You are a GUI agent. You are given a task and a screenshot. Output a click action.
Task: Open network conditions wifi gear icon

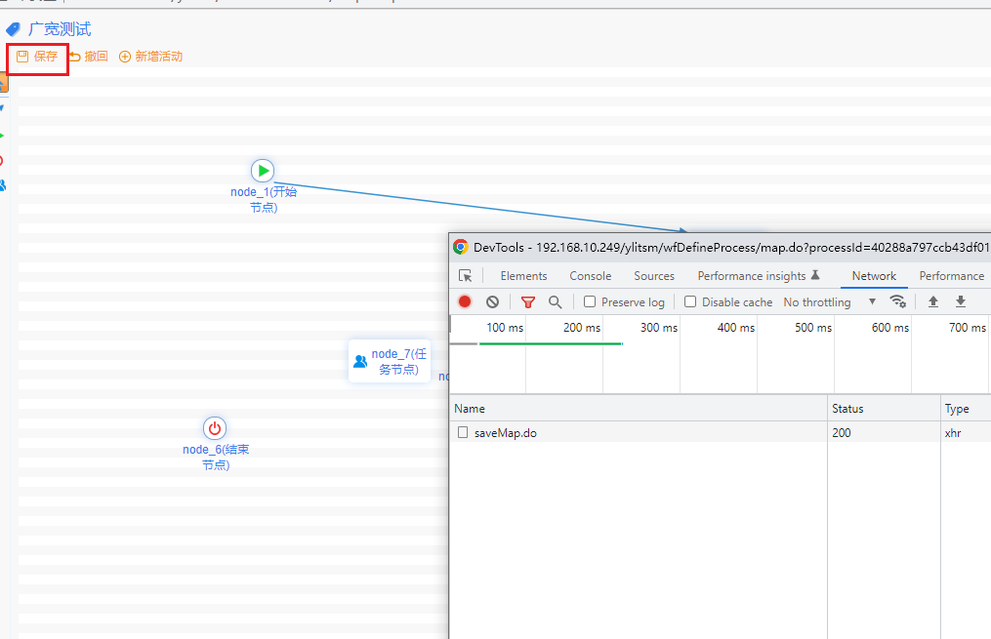897,301
